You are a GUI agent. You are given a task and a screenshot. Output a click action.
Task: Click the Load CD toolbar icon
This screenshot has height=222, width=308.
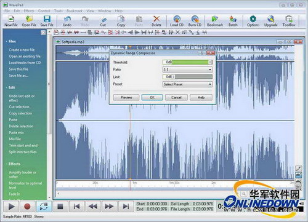pos(177,21)
